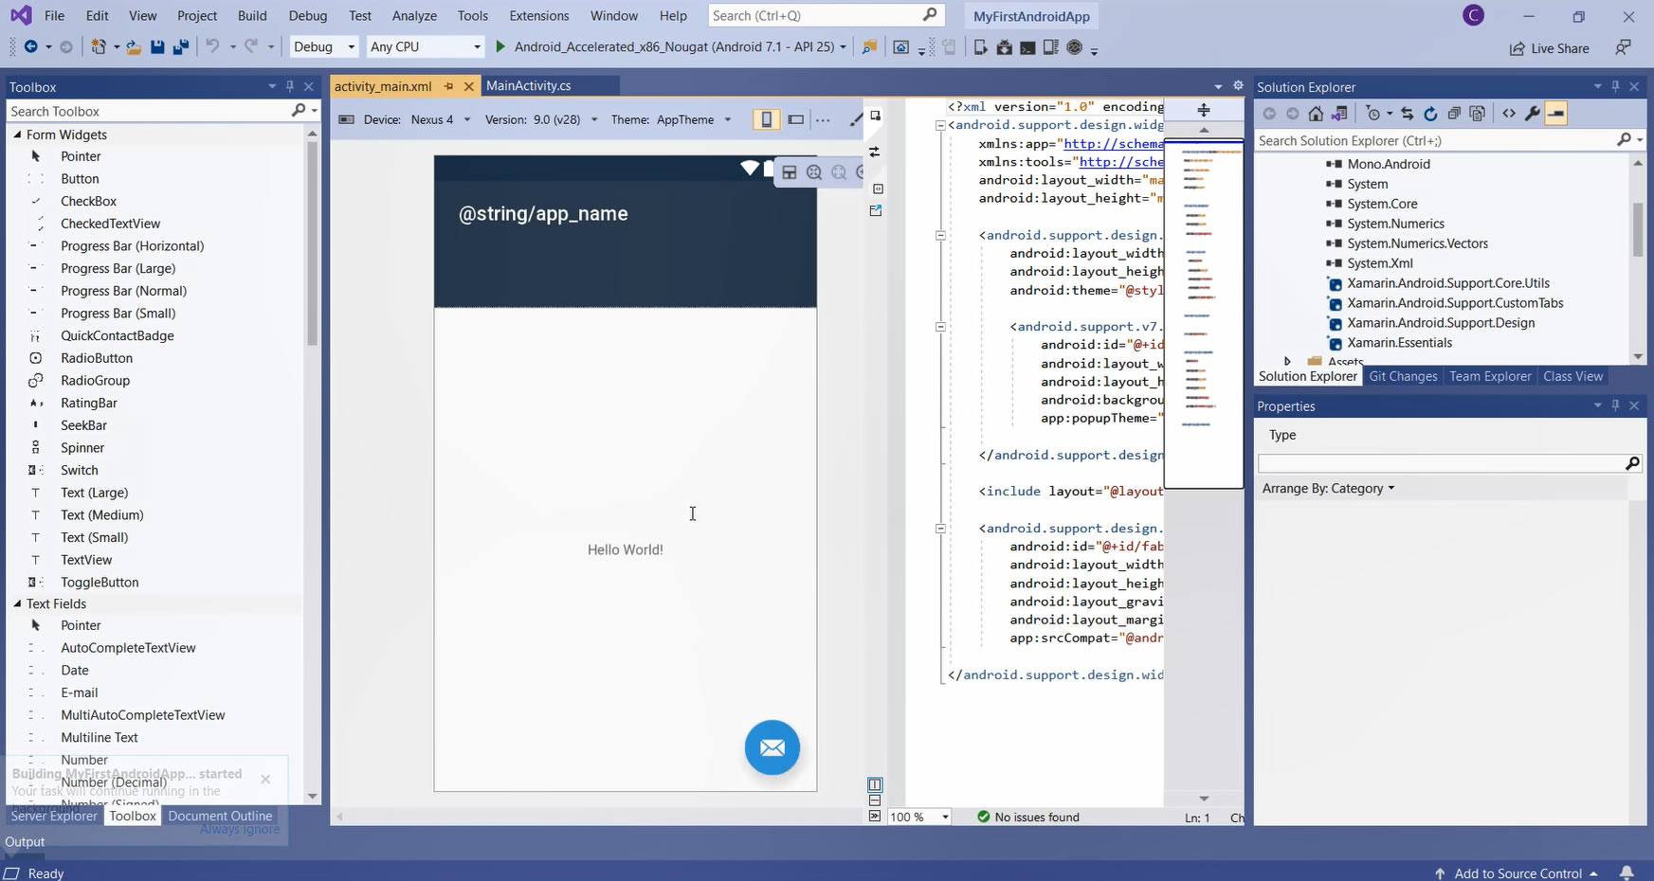Switch to the MainActivity.cs tab
Screen dimensions: 1654x881
click(528, 86)
